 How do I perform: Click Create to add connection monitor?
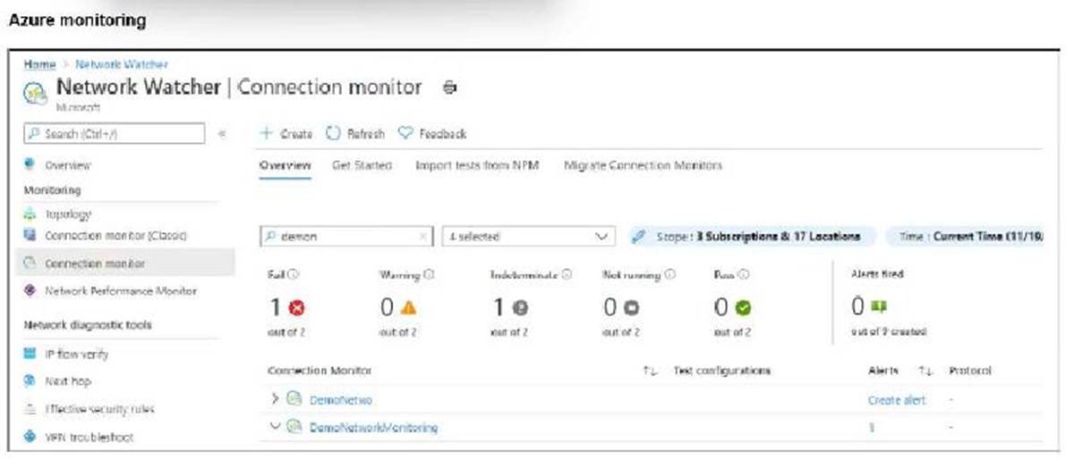[x=286, y=134]
